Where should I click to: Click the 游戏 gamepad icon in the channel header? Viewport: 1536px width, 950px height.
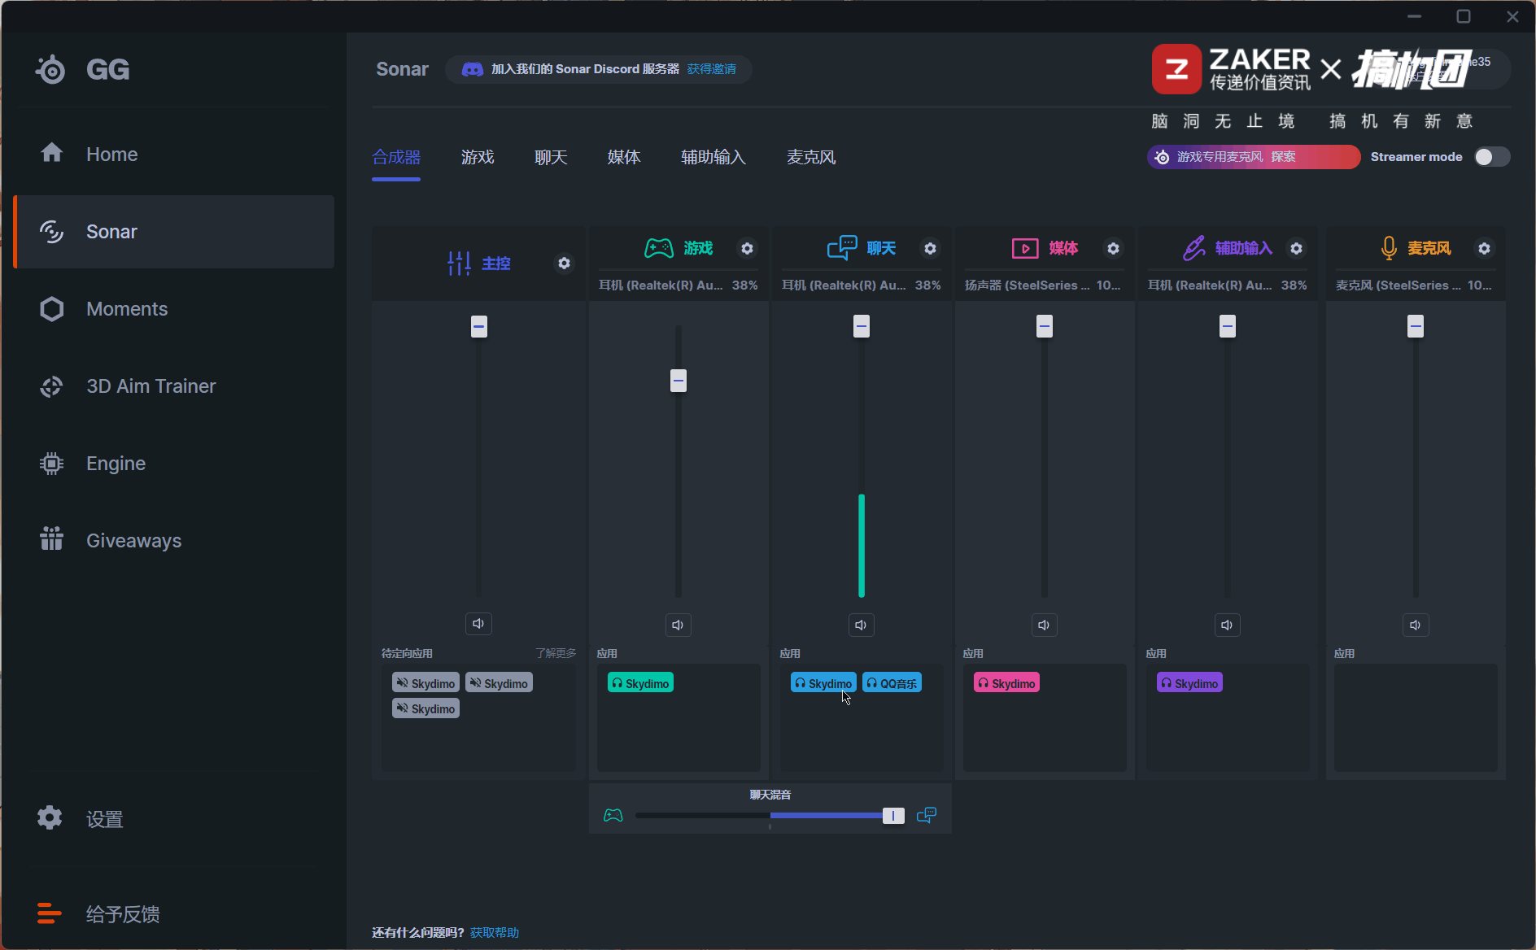pyautogui.click(x=659, y=248)
